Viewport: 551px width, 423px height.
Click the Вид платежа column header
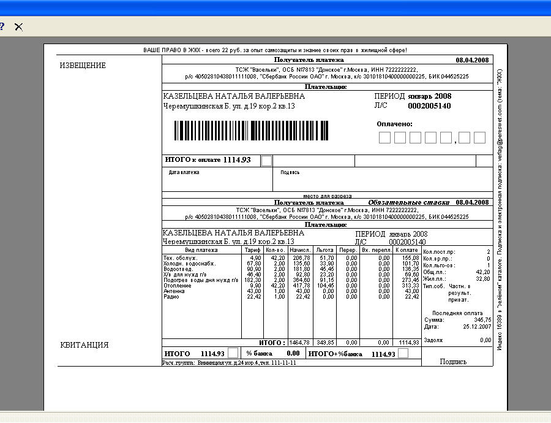point(201,250)
